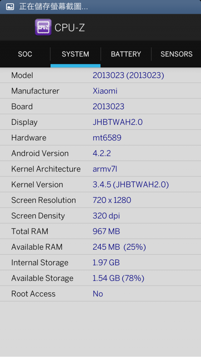Tap the Available Storage 1.54 GB row
This screenshot has height=357, width=201.
click(100, 278)
